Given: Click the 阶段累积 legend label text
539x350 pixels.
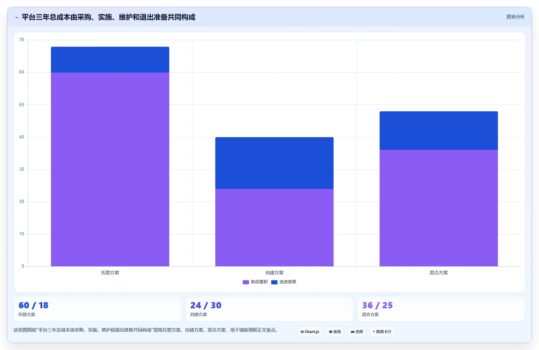Looking at the screenshot, I should click(x=259, y=282).
